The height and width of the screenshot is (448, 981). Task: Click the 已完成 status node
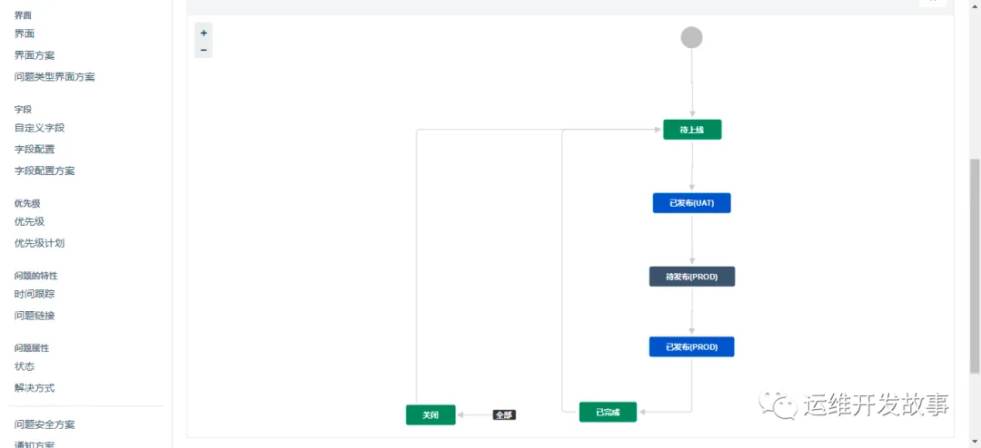(608, 413)
